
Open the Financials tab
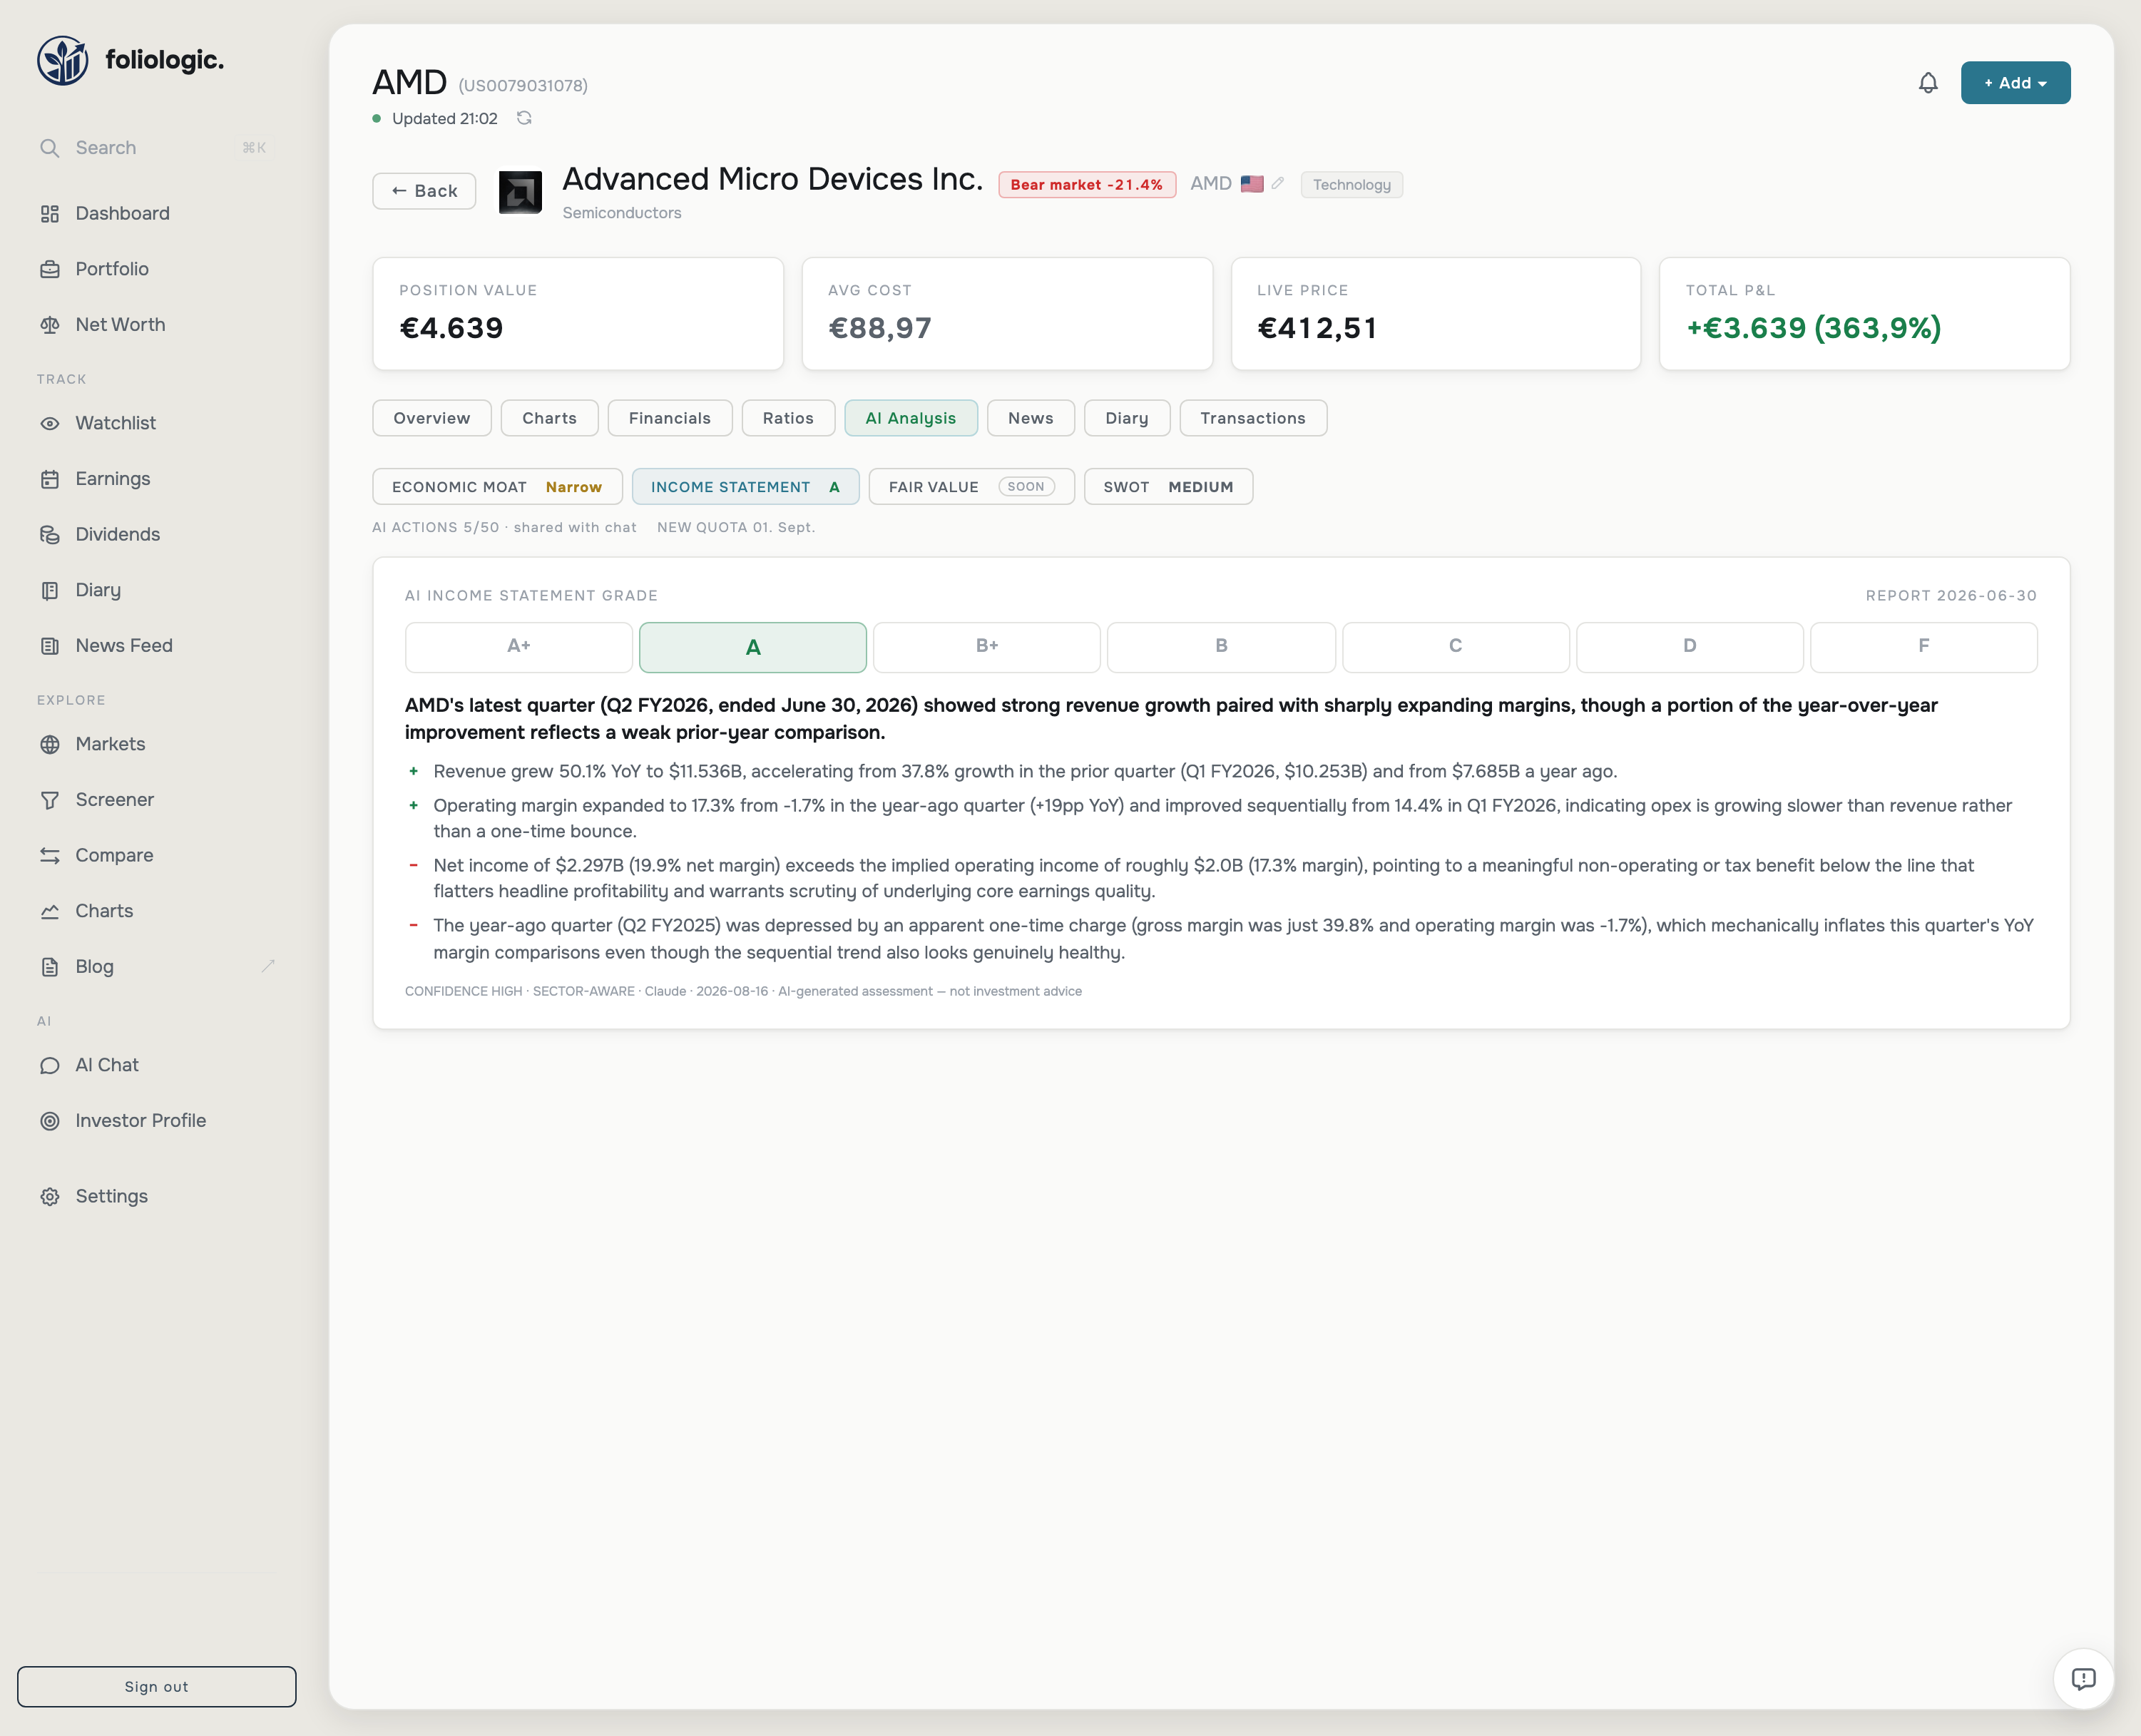coord(670,418)
